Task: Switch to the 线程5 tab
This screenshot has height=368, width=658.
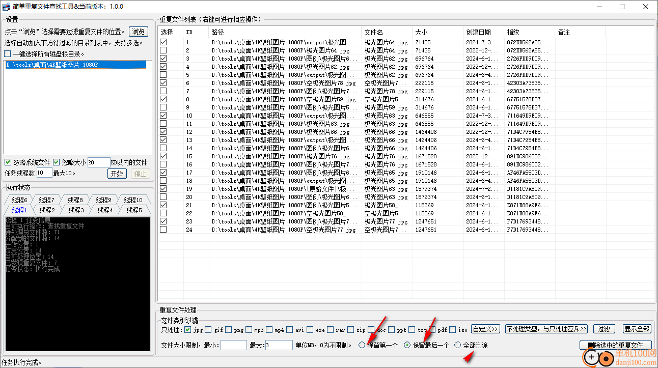Action: click(x=134, y=210)
